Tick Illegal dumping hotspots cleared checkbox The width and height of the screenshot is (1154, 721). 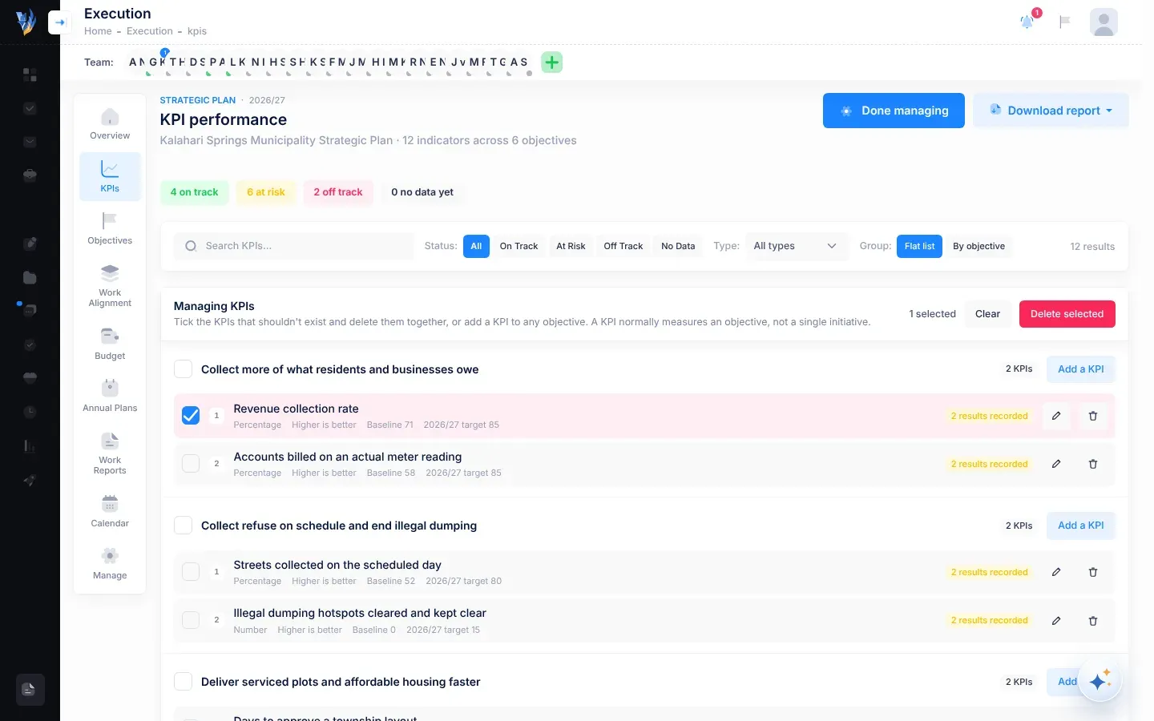[191, 620]
